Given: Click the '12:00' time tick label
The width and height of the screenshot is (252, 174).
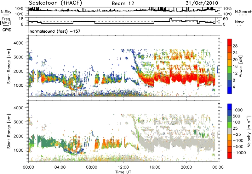Looking at the screenshot, I should 123,167.
